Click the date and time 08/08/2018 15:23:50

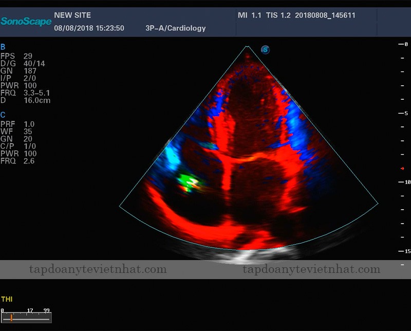89,28
